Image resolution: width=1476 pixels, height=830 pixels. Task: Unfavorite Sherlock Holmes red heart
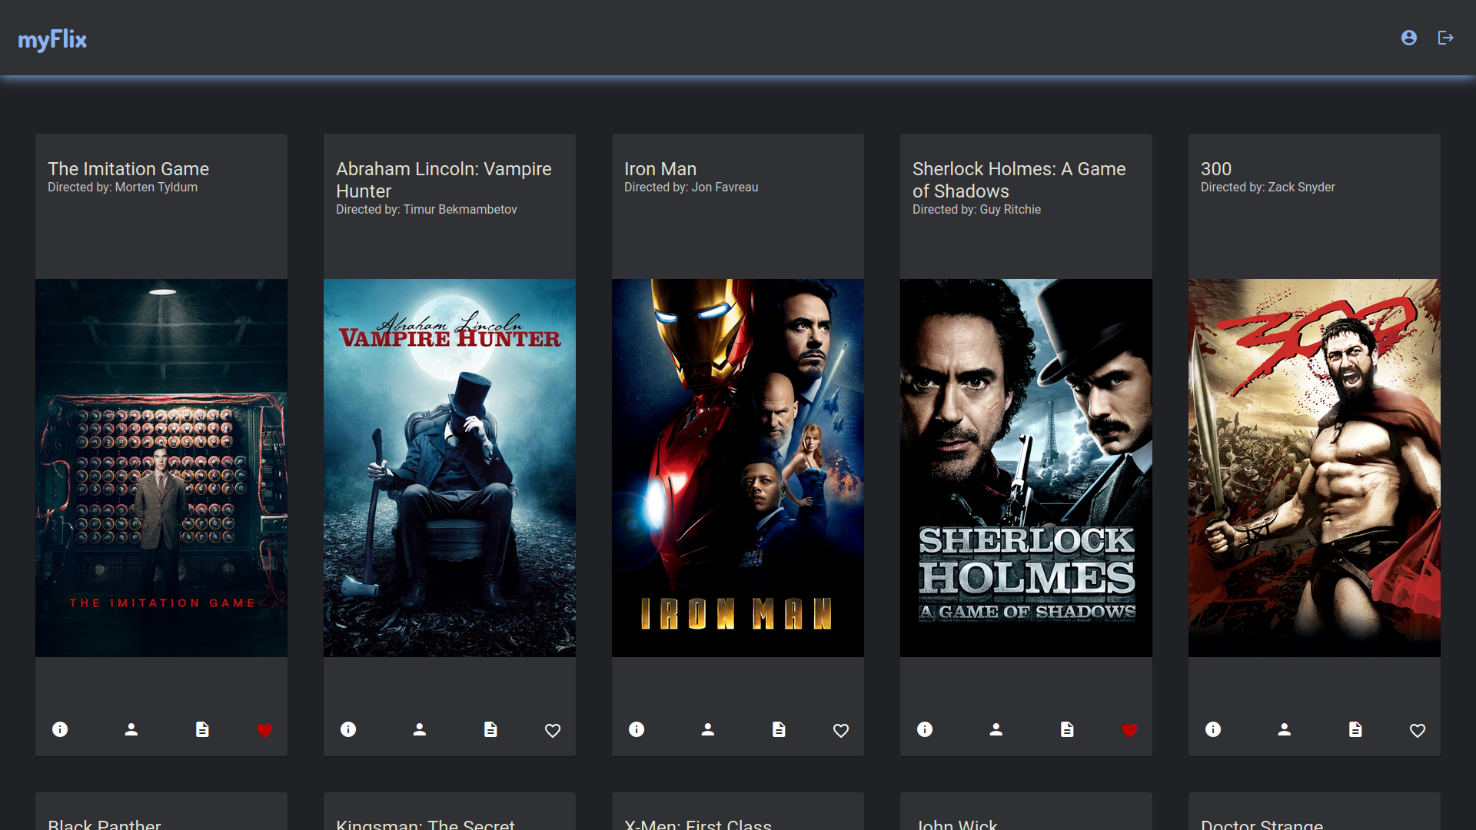(1129, 730)
